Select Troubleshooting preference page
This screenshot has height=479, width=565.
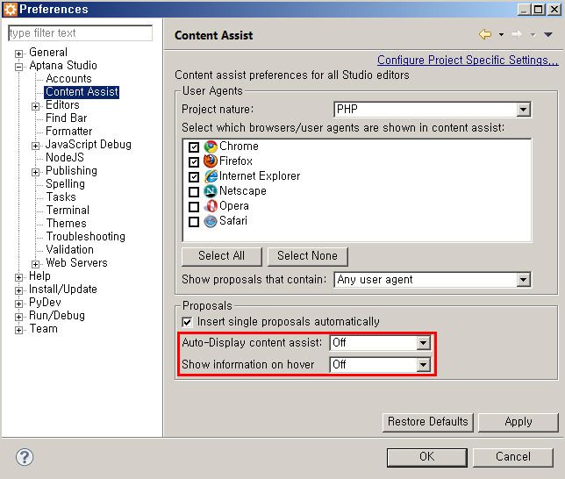(86, 237)
